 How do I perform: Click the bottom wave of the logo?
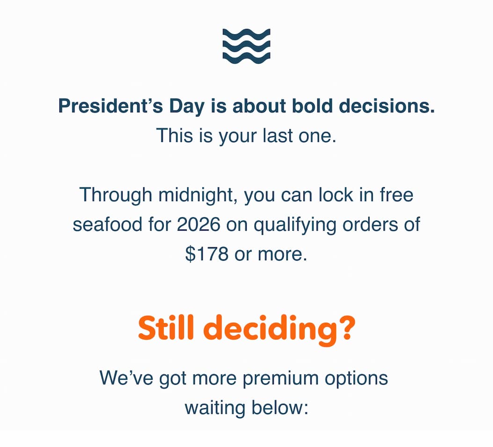246,58
